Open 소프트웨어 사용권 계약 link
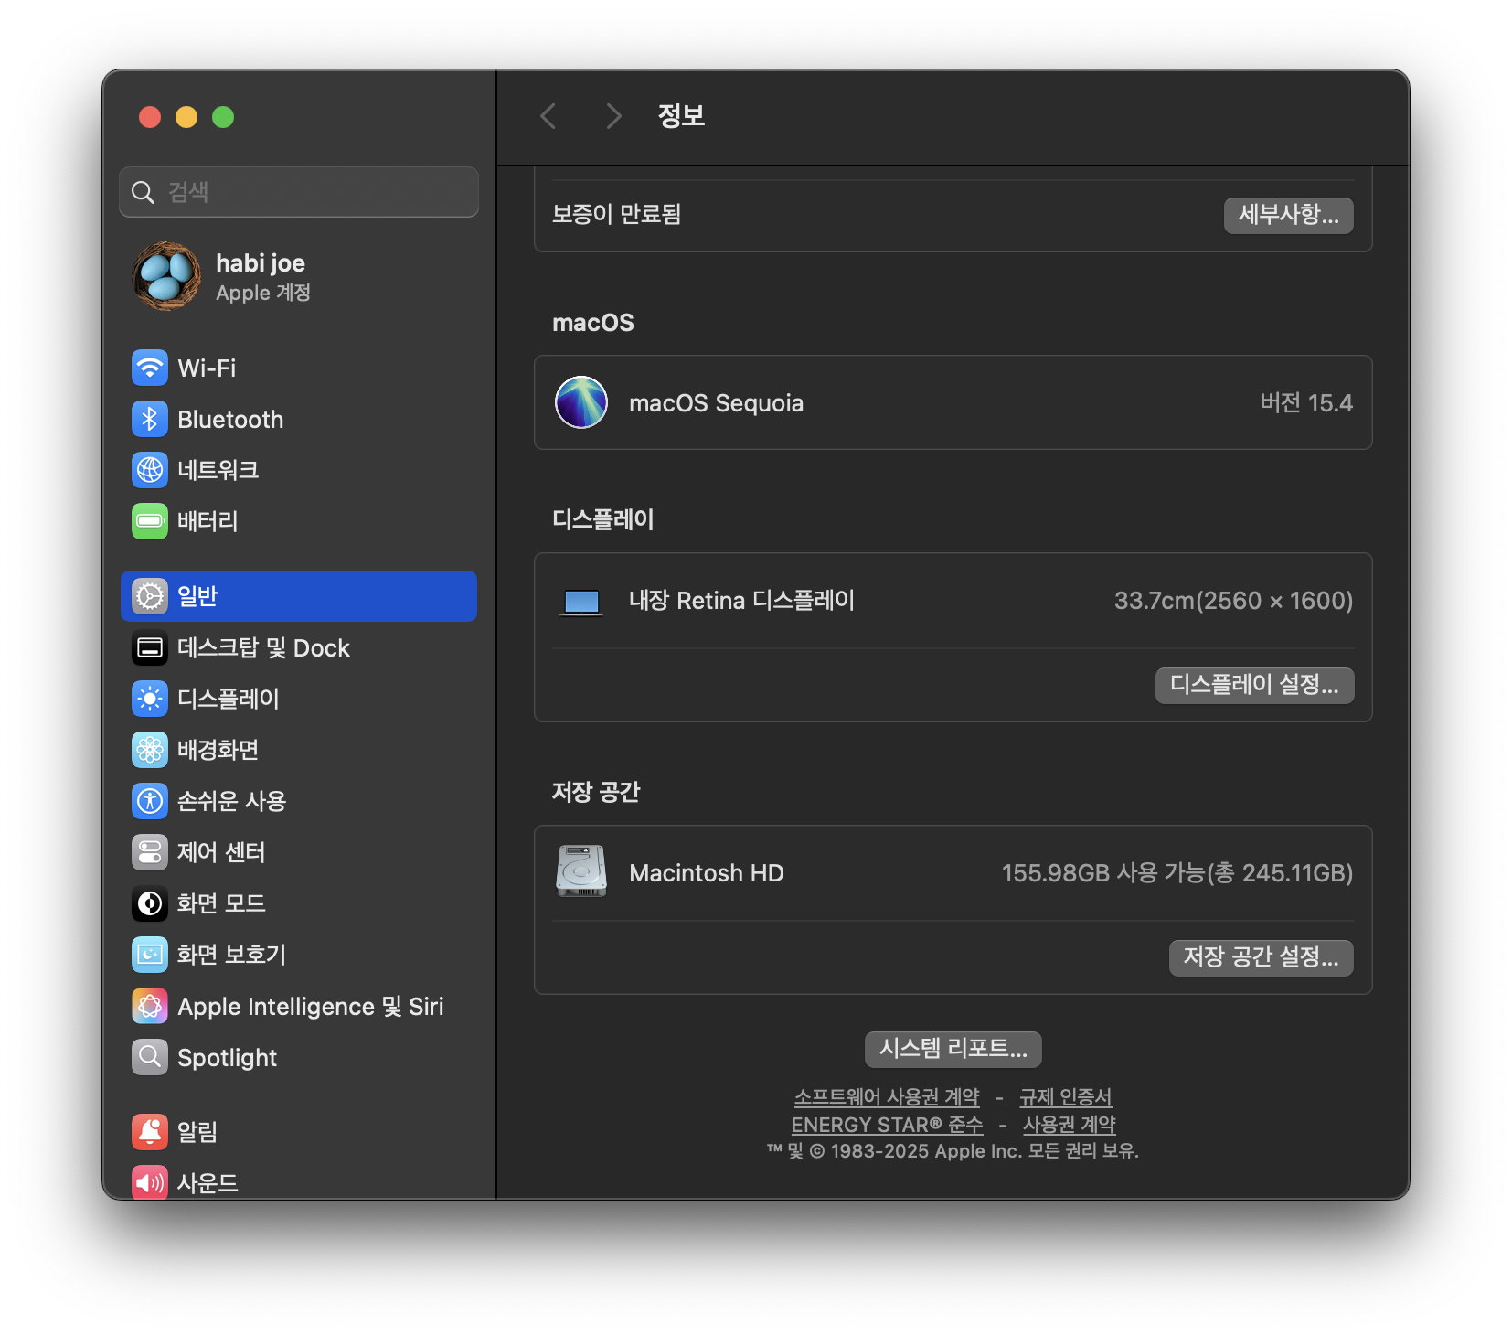The image size is (1512, 1335). click(887, 1096)
